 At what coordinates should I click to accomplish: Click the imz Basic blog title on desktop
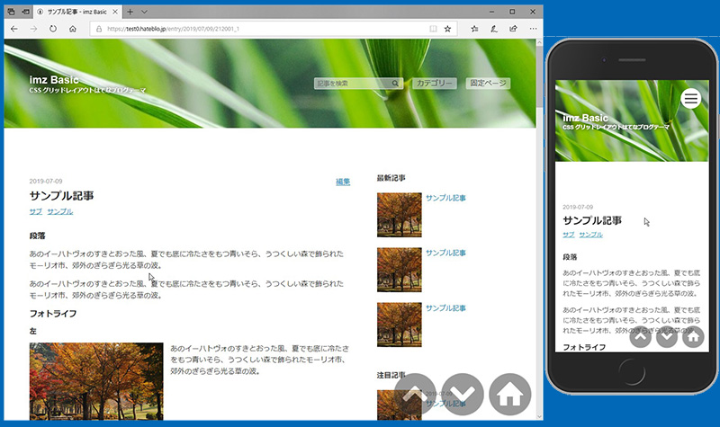click(54, 80)
